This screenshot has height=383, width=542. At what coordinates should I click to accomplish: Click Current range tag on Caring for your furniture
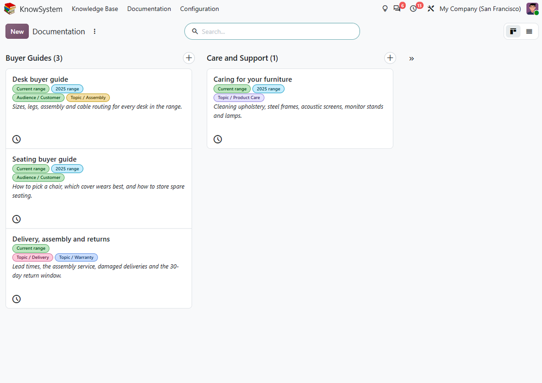point(232,89)
